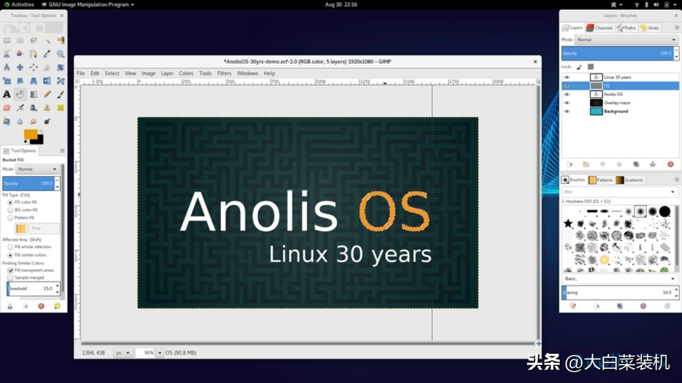Select the Move tool
682x383 pixels.
click(x=20, y=67)
